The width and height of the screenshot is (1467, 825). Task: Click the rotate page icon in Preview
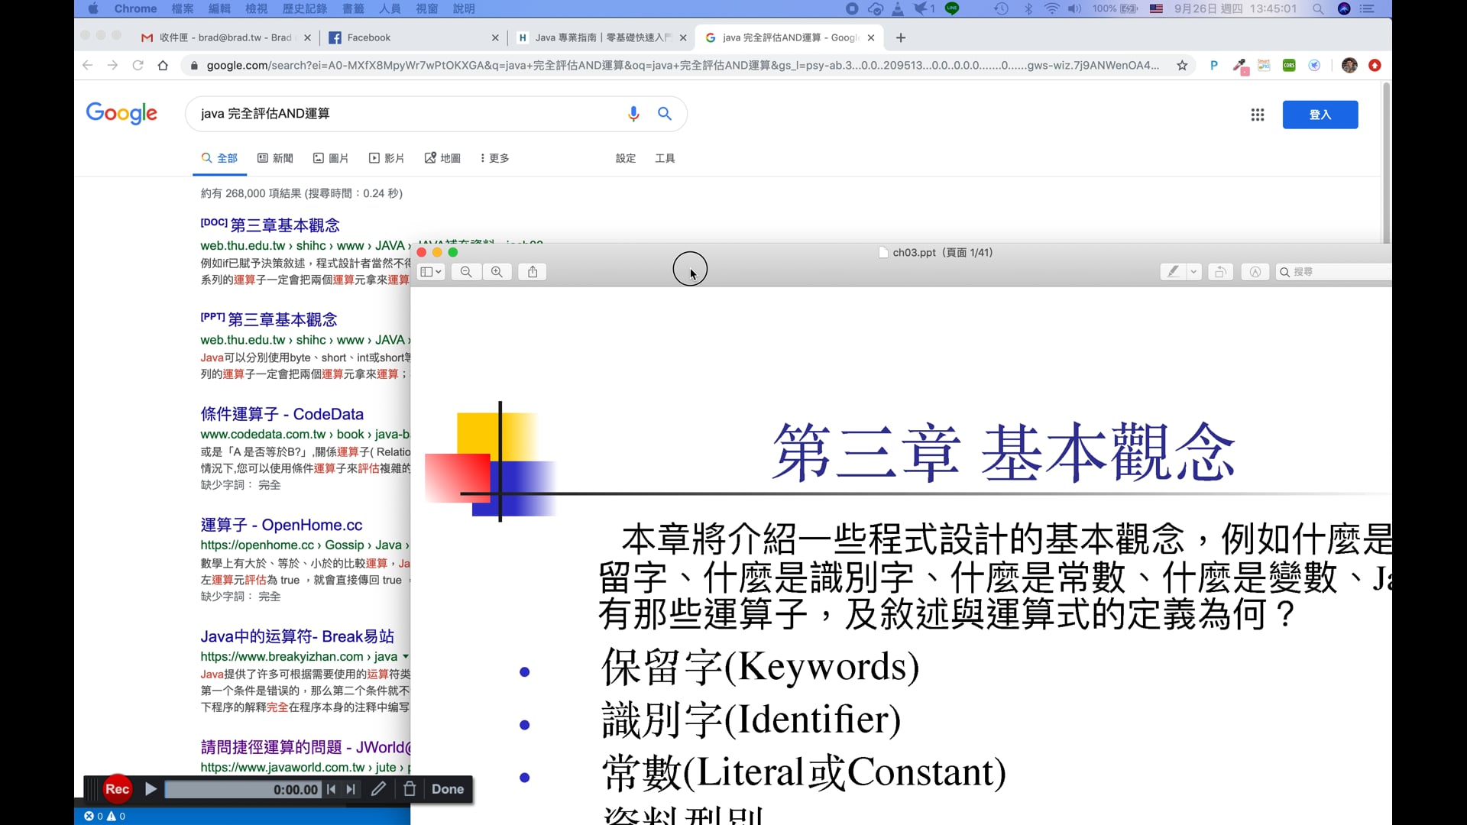click(x=1220, y=272)
